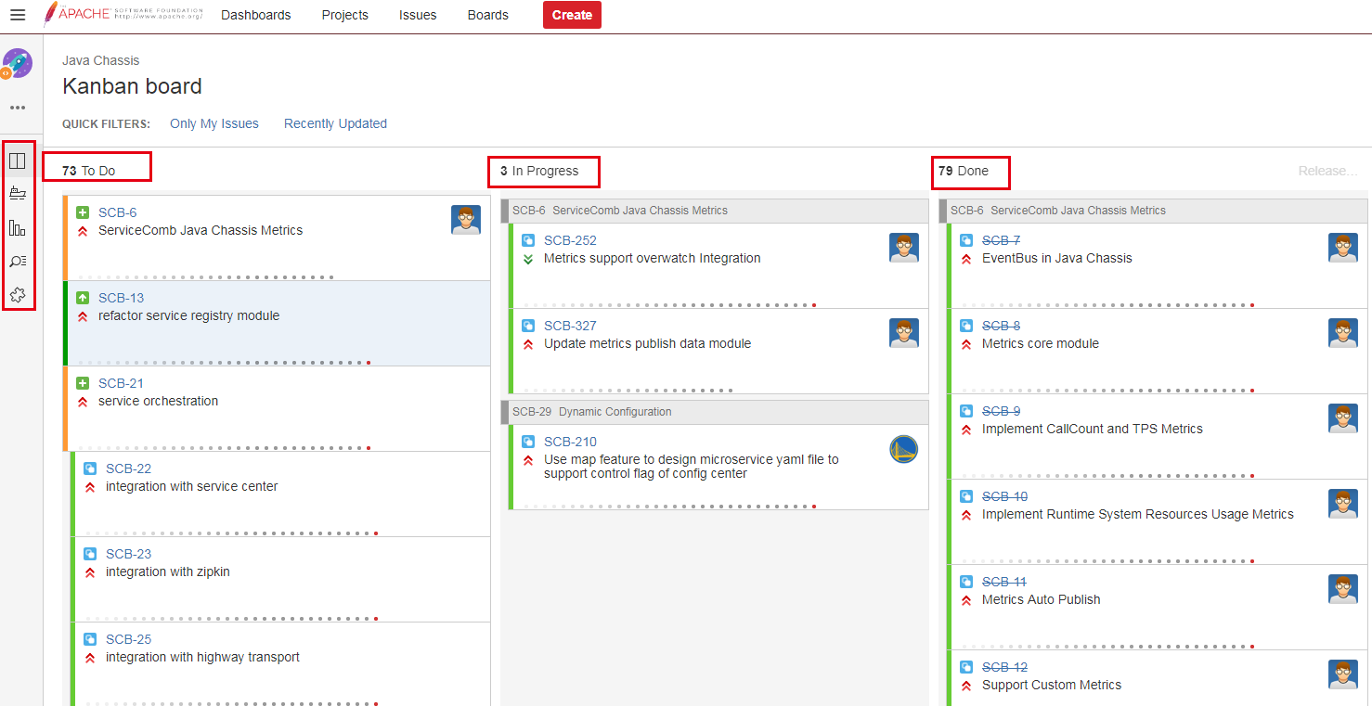Open the Releases ship icon in sidebar

pyautogui.click(x=18, y=194)
